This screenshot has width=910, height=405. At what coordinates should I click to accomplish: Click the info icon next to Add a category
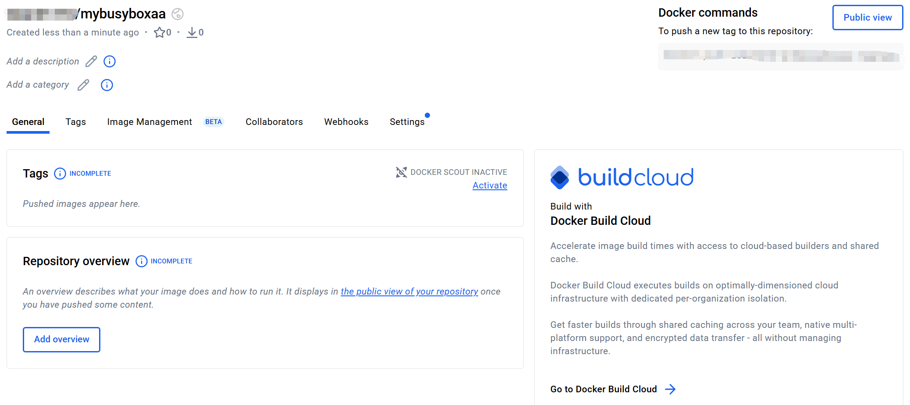point(107,85)
